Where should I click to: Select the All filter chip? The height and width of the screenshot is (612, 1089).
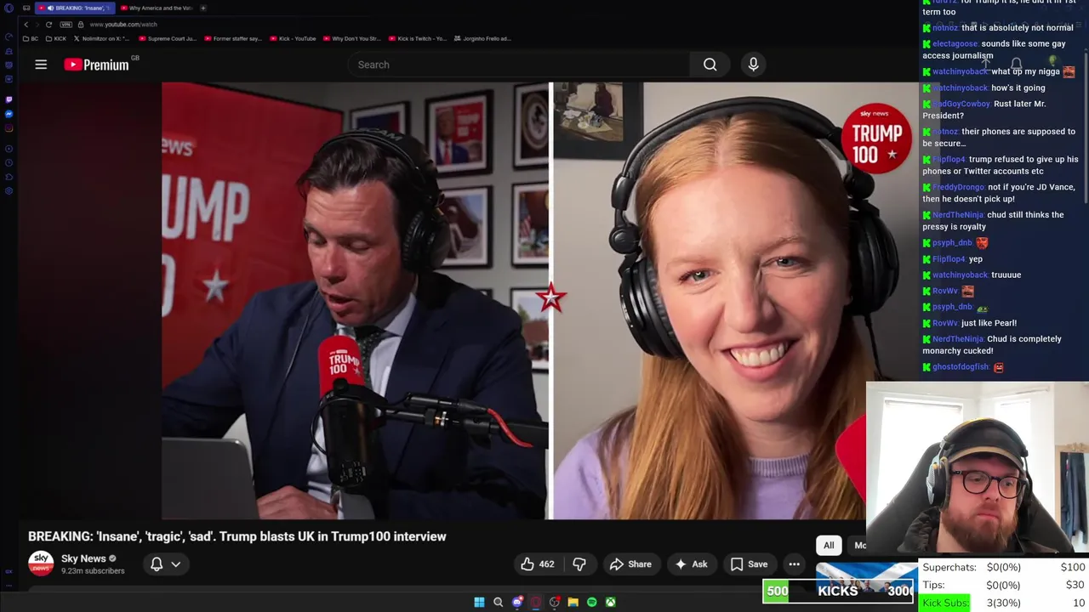(829, 546)
